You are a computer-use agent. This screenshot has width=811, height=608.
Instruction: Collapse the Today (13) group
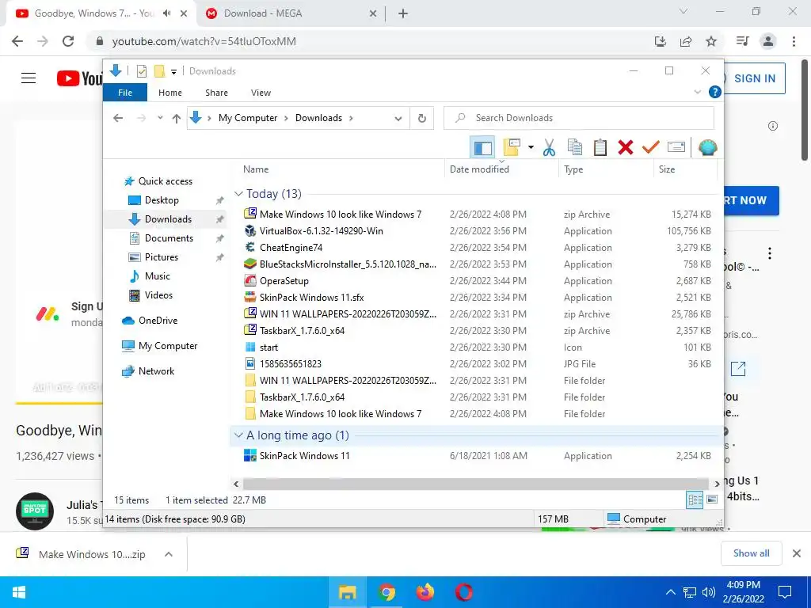[238, 194]
